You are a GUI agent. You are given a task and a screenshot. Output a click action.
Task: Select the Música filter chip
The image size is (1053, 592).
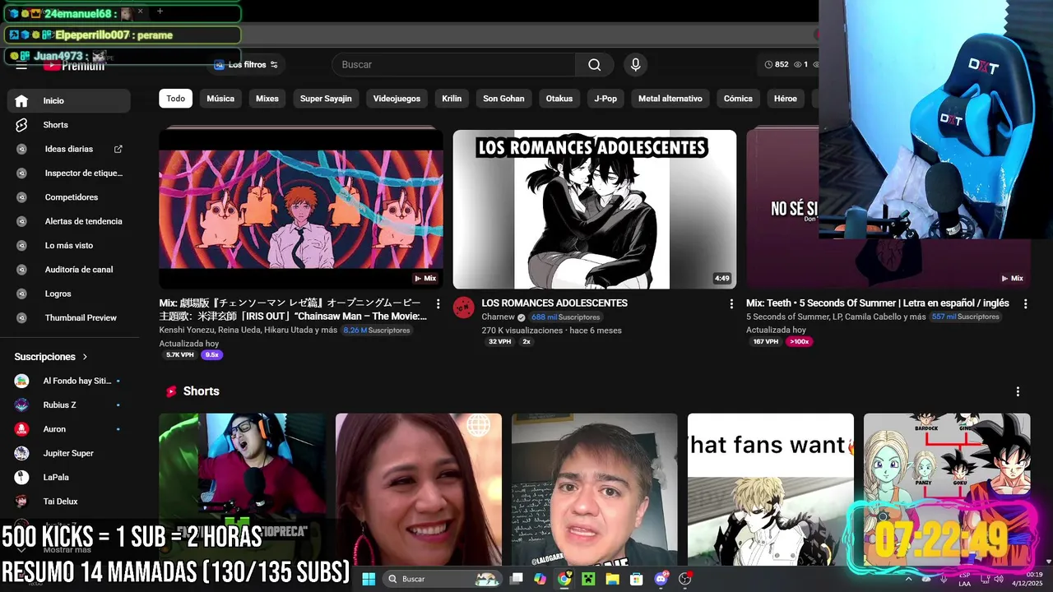[x=220, y=99]
